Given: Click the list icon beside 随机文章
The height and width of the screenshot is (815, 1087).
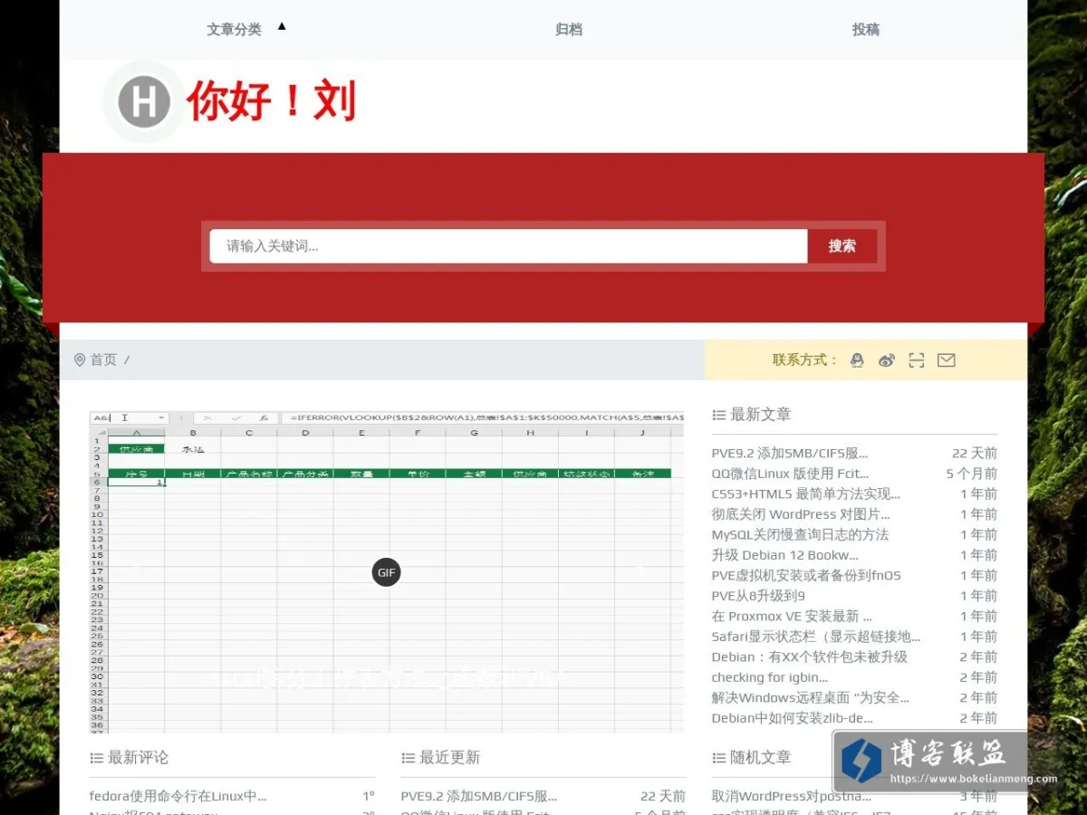Looking at the screenshot, I should coord(718,758).
